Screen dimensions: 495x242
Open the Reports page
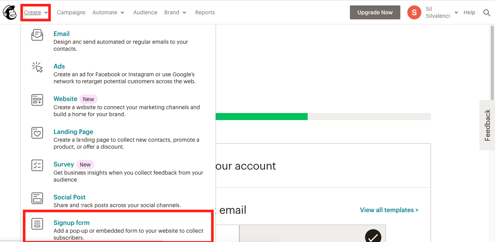click(205, 12)
